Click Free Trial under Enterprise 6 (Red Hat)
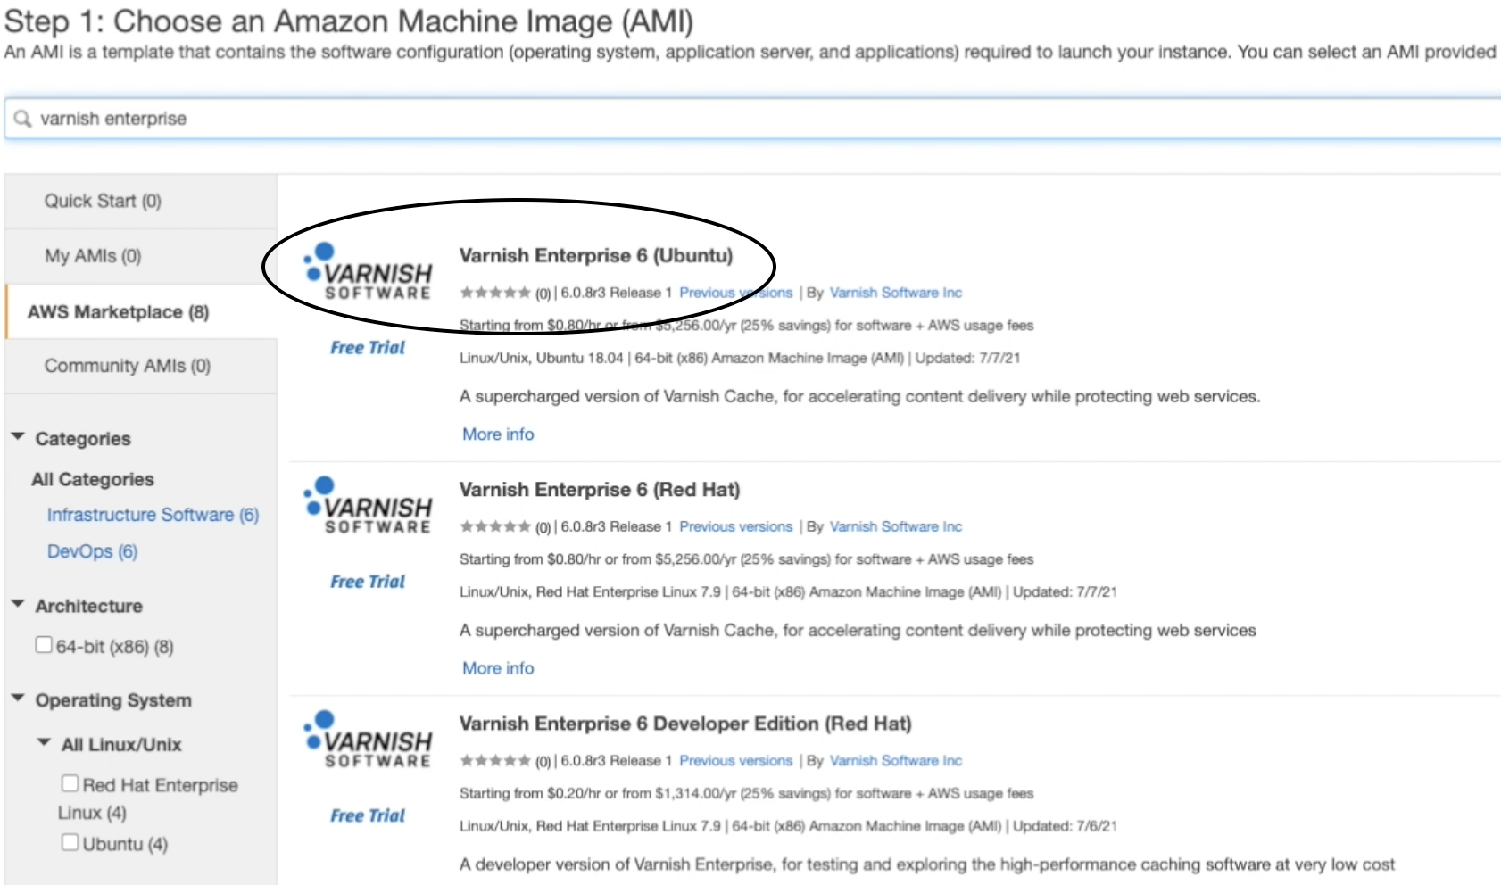 click(x=368, y=582)
